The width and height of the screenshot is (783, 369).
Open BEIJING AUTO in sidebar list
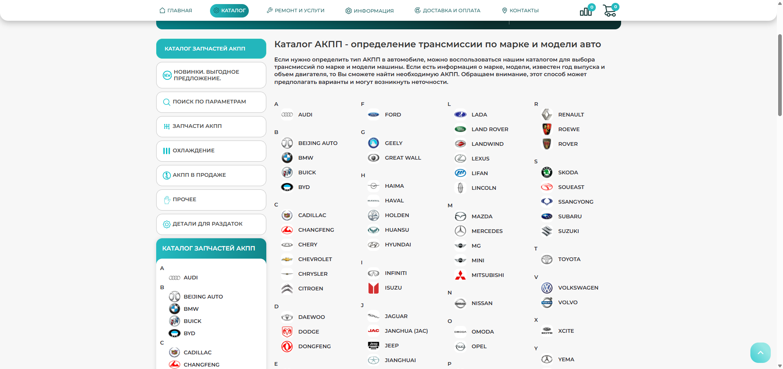click(x=203, y=297)
